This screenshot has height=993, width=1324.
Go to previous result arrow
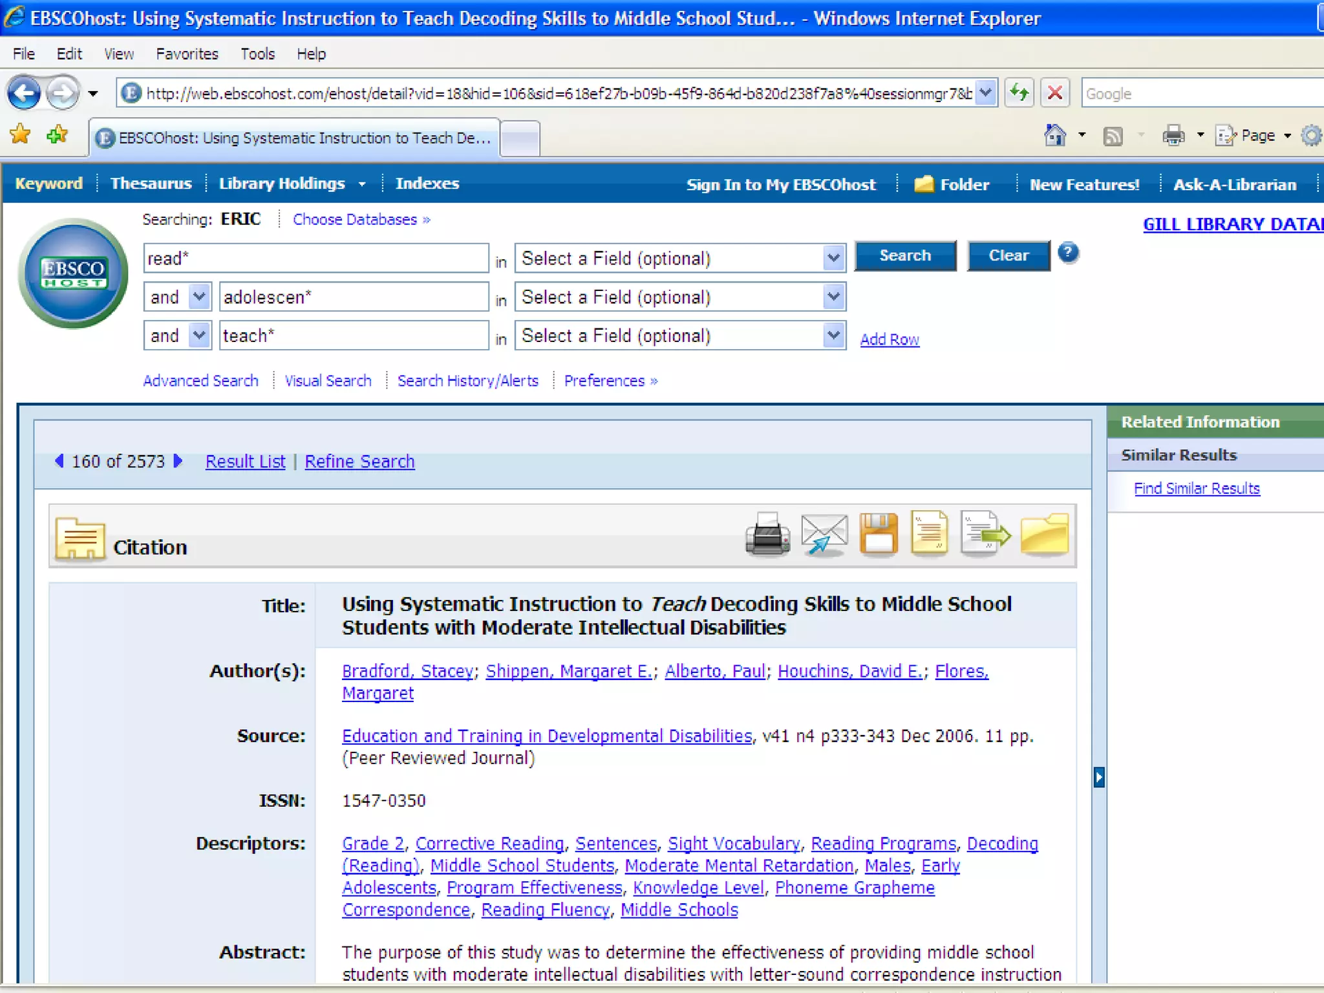pyautogui.click(x=59, y=461)
